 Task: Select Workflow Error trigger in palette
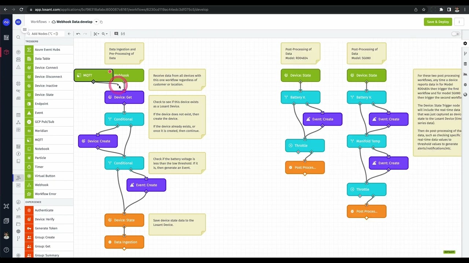tap(49, 194)
